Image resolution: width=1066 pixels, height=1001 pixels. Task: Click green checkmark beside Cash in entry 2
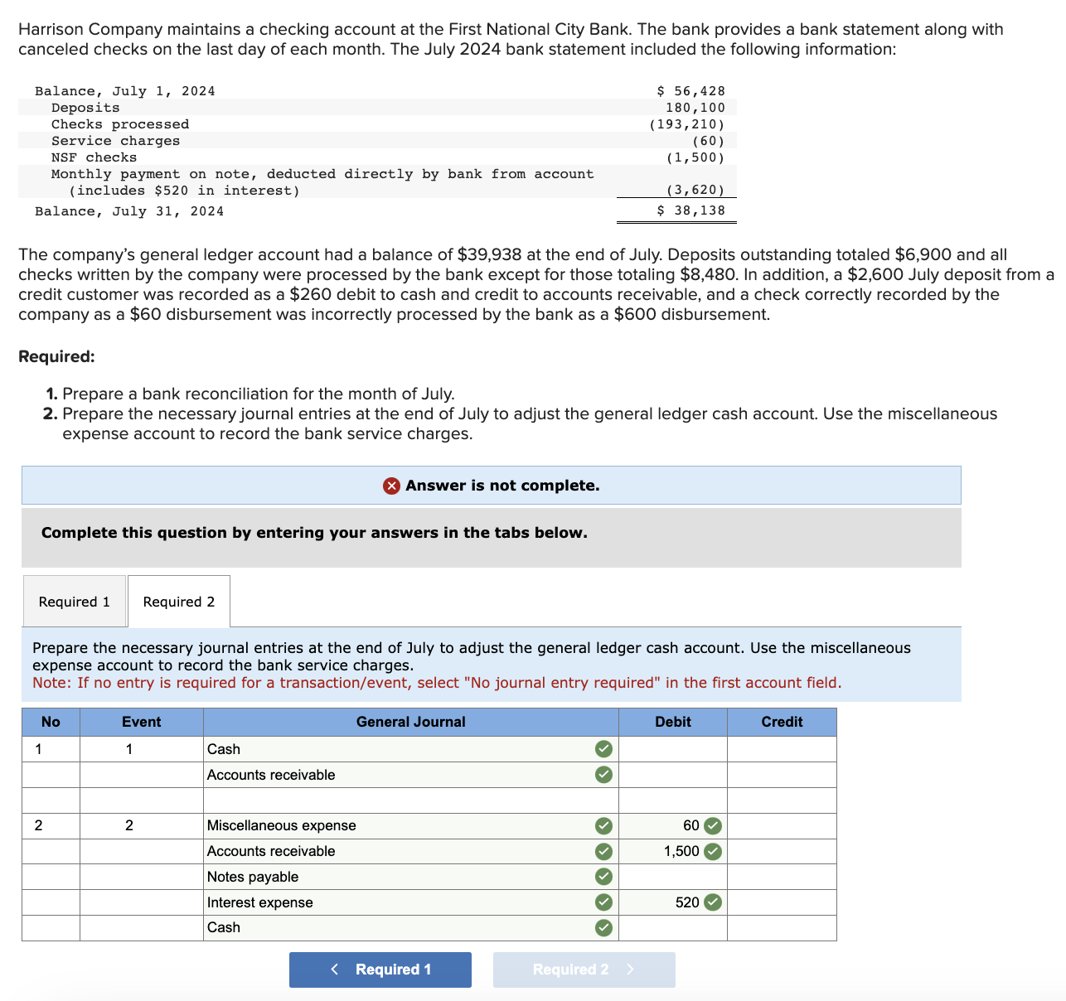604,927
